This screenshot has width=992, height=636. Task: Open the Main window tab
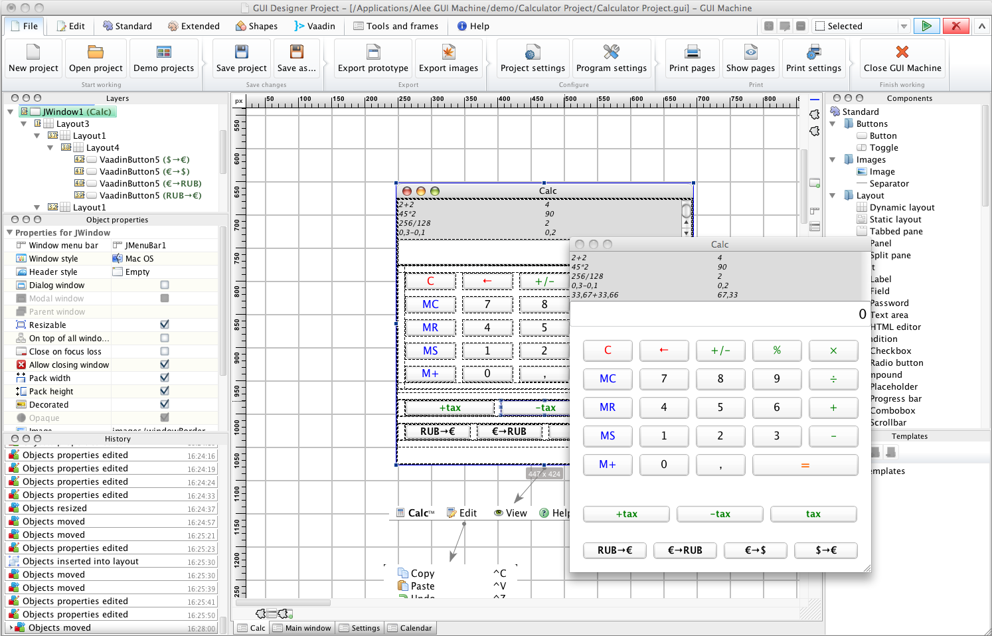click(x=302, y=628)
